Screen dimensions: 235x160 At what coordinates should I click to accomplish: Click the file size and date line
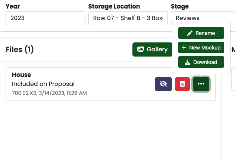[x=49, y=93]
